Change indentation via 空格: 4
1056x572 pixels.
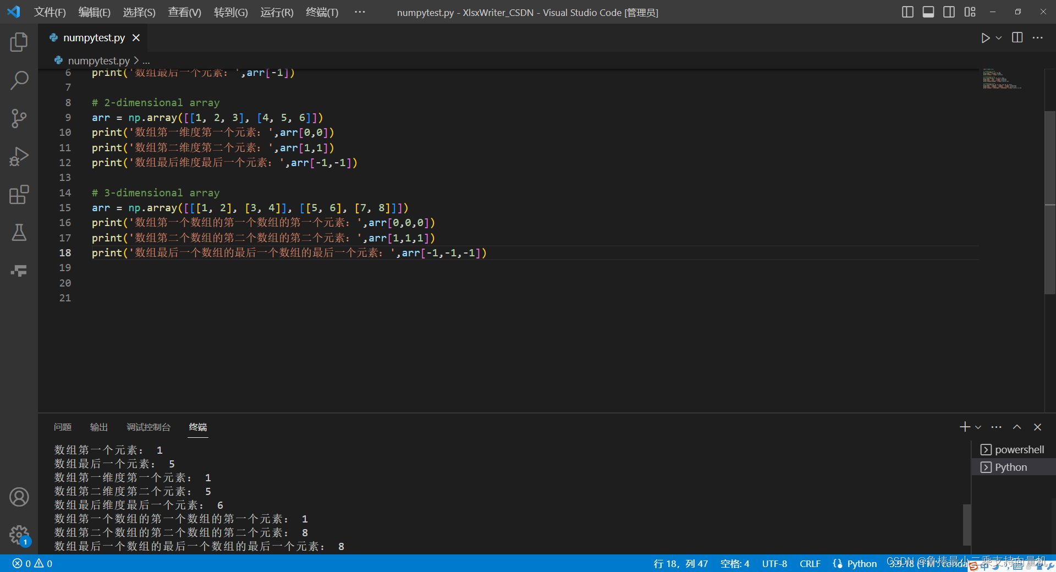[735, 564]
